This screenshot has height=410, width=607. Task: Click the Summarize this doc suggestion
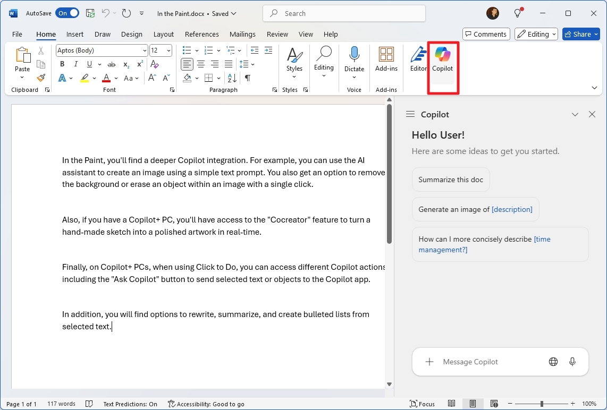click(450, 179)
